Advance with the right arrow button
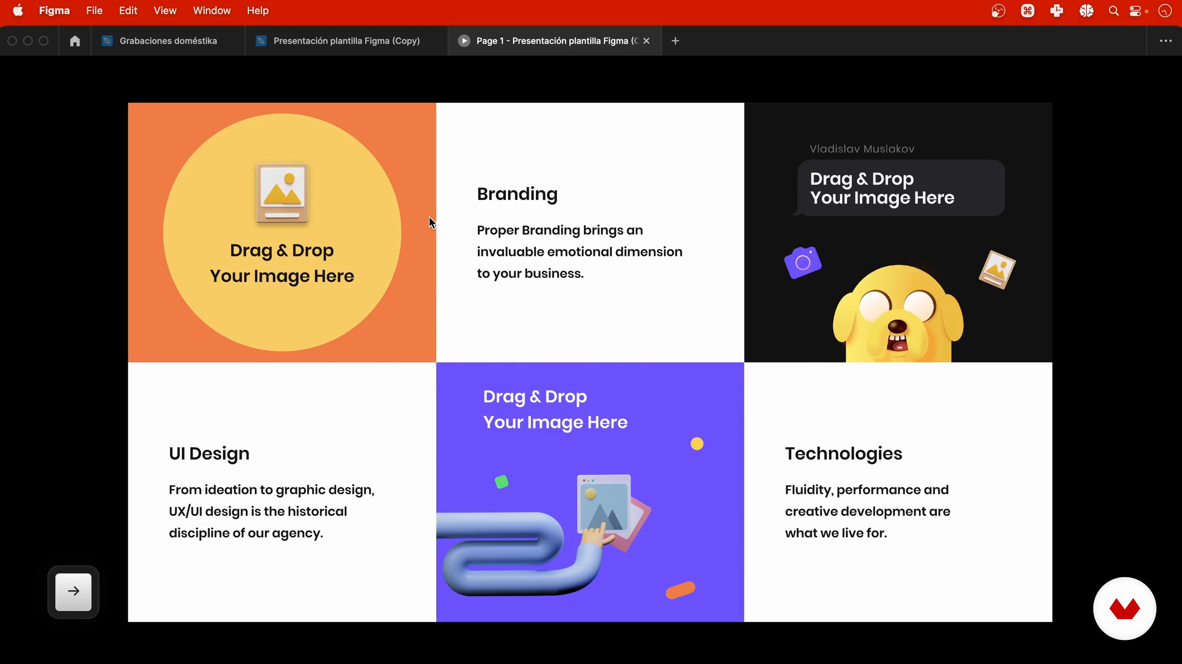 (74, 591)
